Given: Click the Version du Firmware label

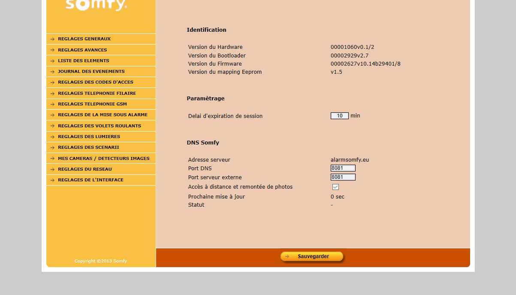Looking at the screenshot, I should pyautogui.click(x=215, y=64).
